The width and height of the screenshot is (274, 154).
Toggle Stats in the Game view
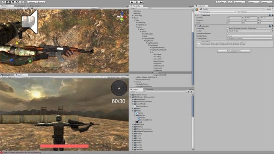pyautogui.click(x=118, y=77)
